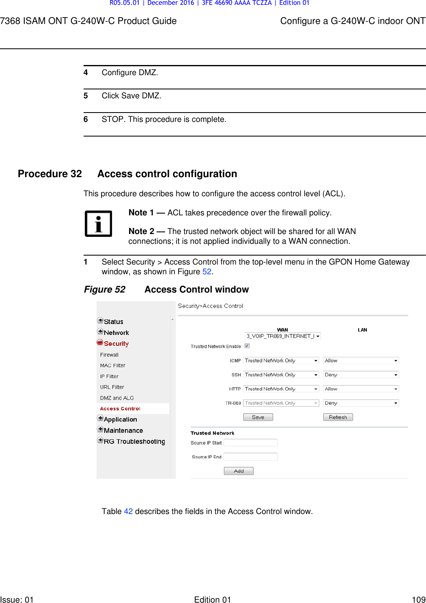
Task: Click the plus icon beside Application
Action: [100, 419]
